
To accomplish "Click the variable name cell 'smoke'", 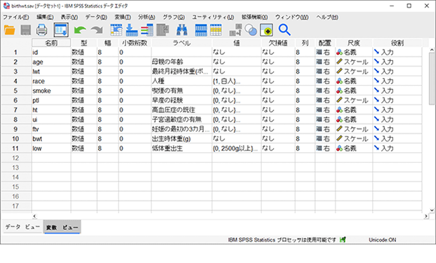I will tap(51, 91).
